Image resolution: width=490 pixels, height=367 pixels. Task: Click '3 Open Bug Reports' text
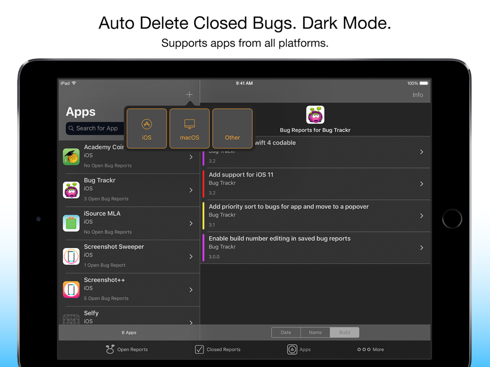[x=106, y=199]
